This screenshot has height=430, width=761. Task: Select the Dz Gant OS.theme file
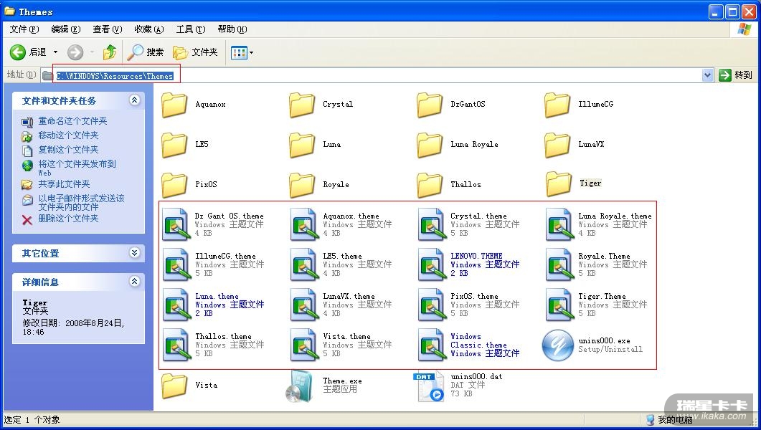[213, 224]
